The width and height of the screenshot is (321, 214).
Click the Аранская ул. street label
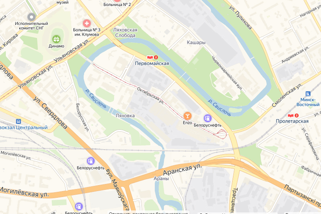pyautogui.click(x=182, y=169)
